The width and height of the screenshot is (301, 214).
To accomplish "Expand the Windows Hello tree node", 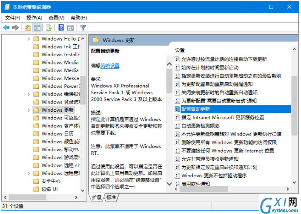I will pos(29,39).
